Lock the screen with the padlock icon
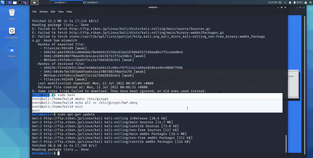Image resolution: width=313 pixels, height=158 pixels. pyautogui.click(x=306, y=2)
